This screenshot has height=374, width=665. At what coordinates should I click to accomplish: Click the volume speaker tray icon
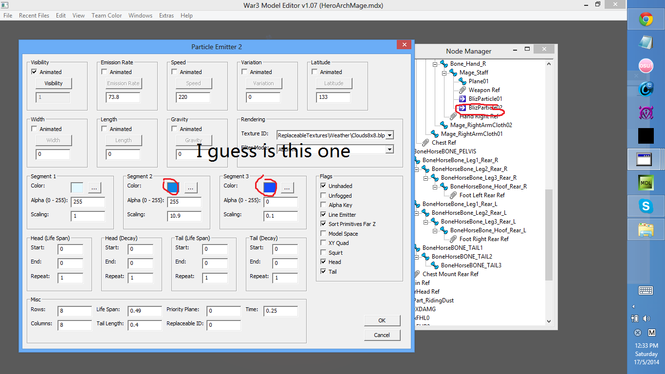pyautogui.click(x=646, y=318)
